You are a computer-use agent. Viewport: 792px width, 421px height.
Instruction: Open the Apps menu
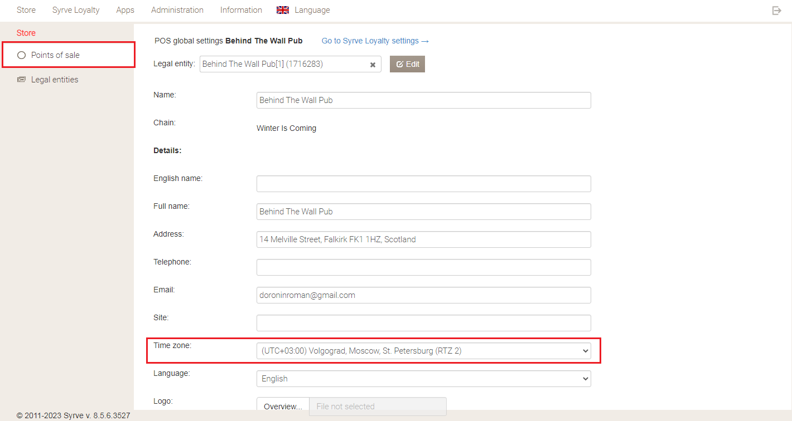pyautogui.click(x=125, y=10)
